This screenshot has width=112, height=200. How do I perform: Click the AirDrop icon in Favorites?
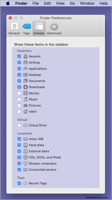[26, 62]
